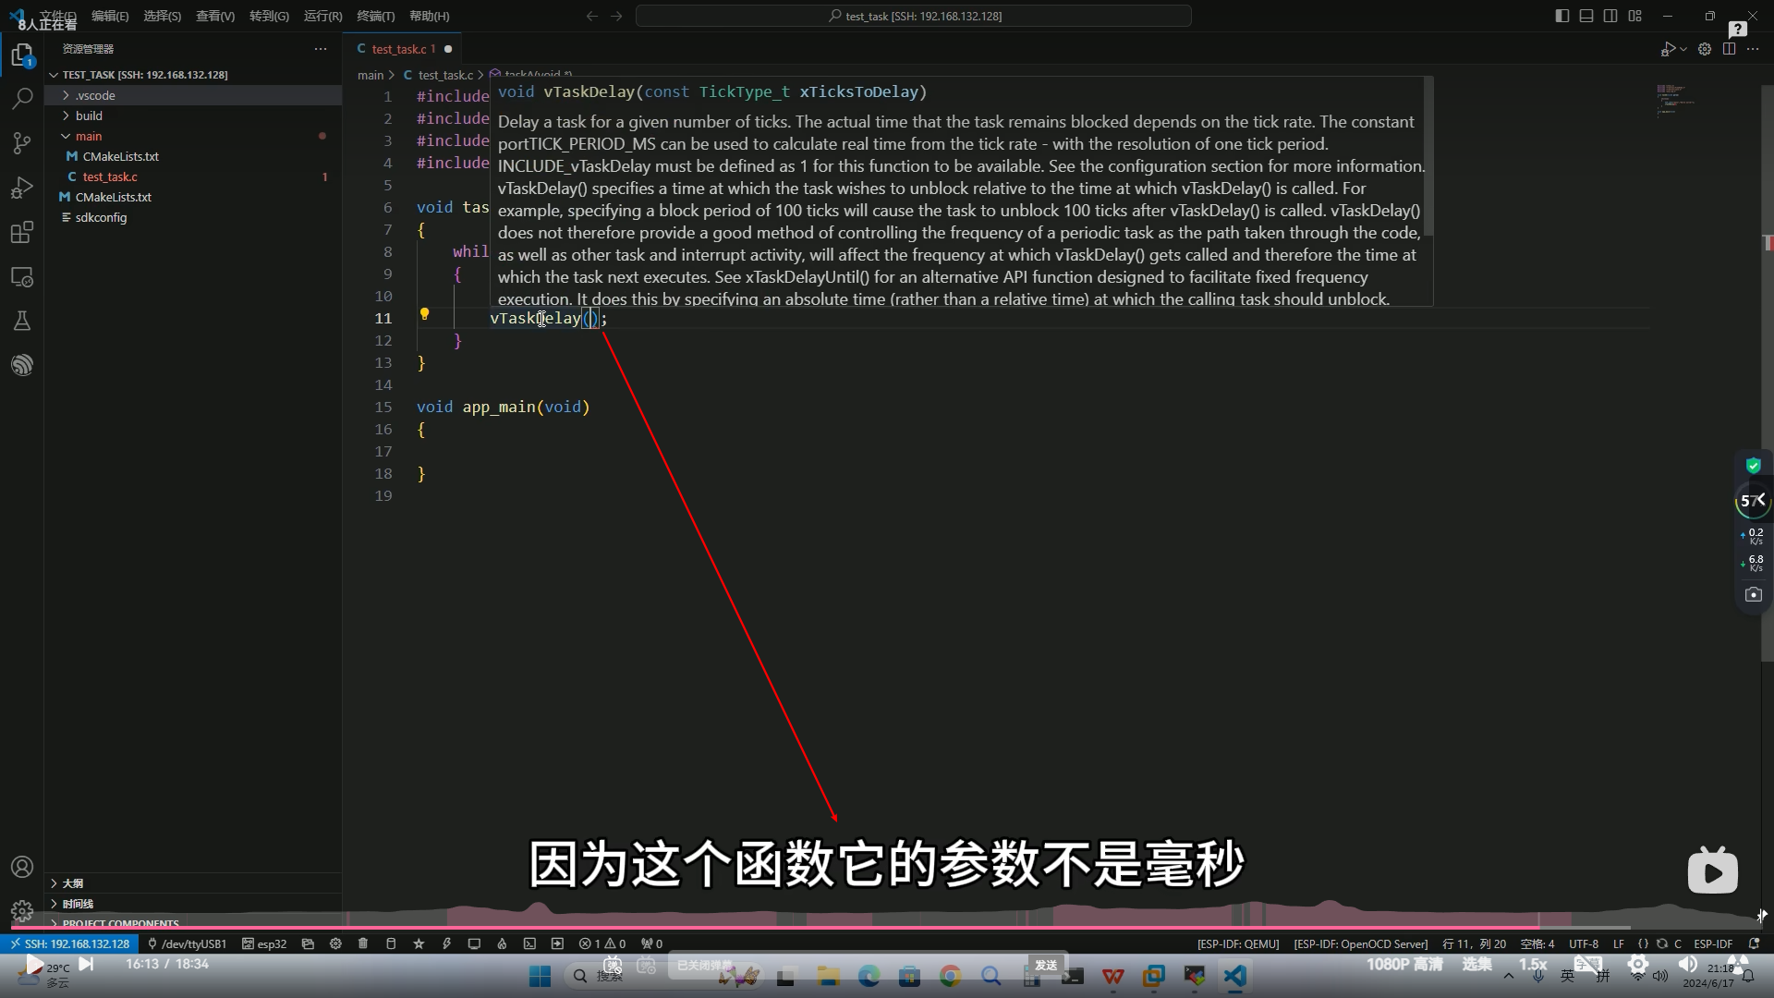Open Visual Studio Code from taskbar

coord(1235,976)
